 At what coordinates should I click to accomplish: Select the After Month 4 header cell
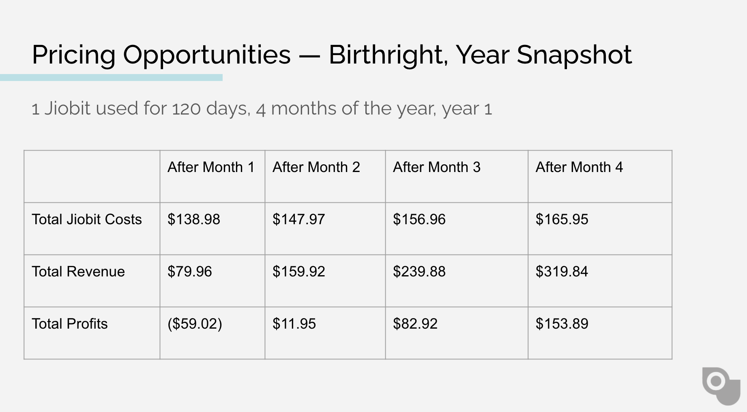click(600, 176)
